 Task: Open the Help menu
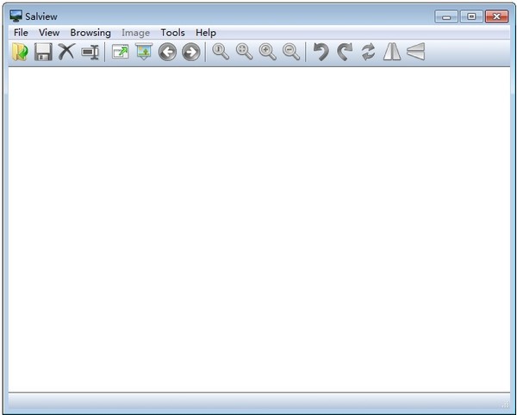click(206, 33)
